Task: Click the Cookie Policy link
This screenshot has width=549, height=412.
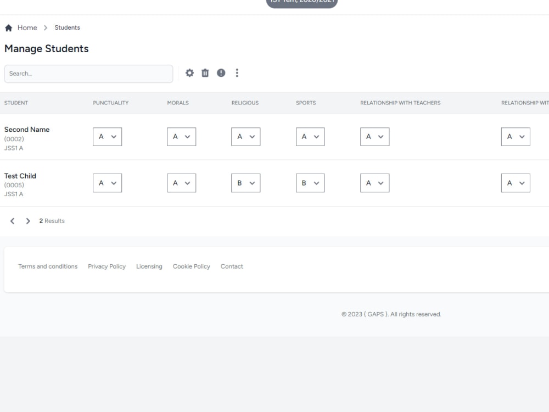Action: pyautogui.click(x=191, y=266)
